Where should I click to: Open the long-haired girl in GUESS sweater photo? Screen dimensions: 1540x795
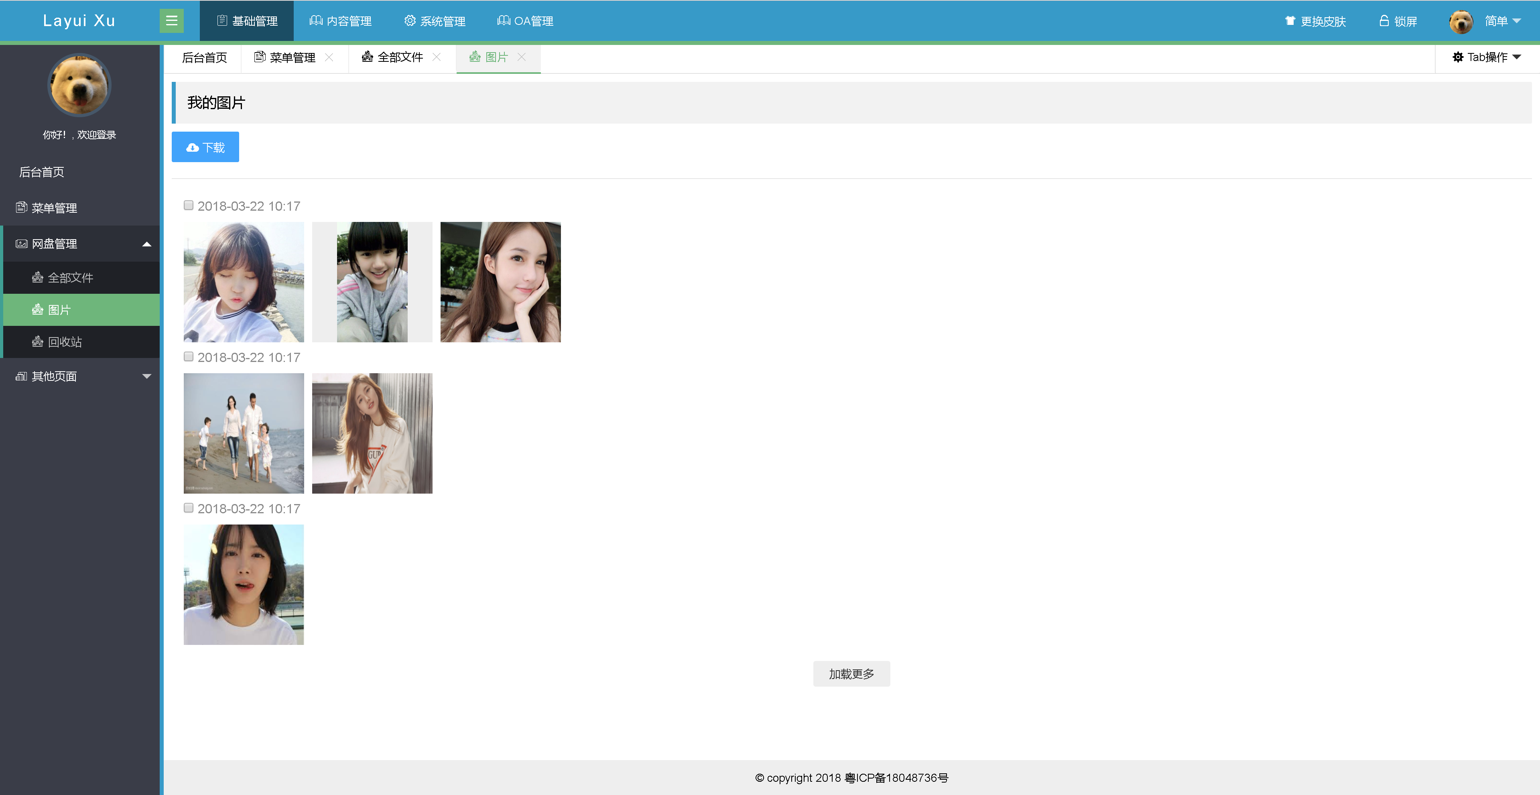[x=372, y=433]
